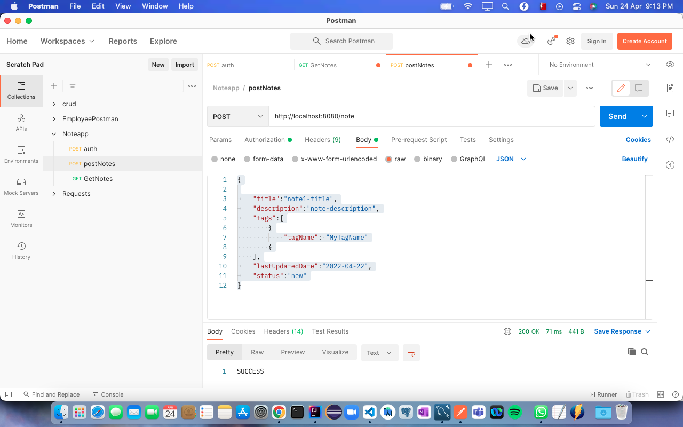Viewport: 683px width, 427px height.
Task: Switch to comment mode icon
Action: point(639,88)
